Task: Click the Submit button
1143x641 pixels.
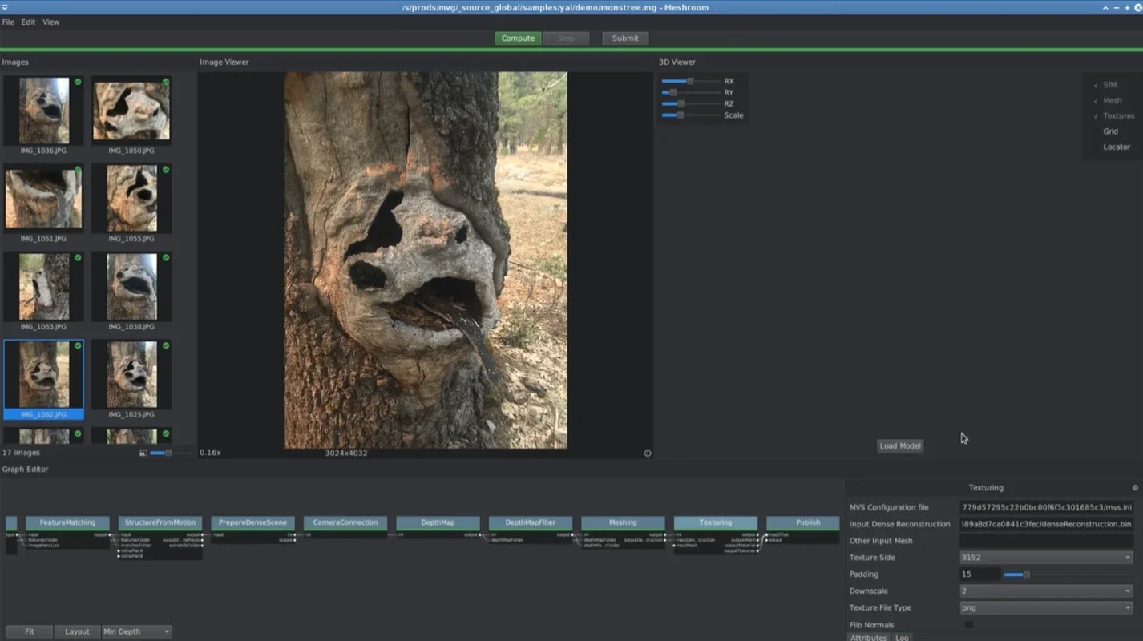Action: pos(625,38)
